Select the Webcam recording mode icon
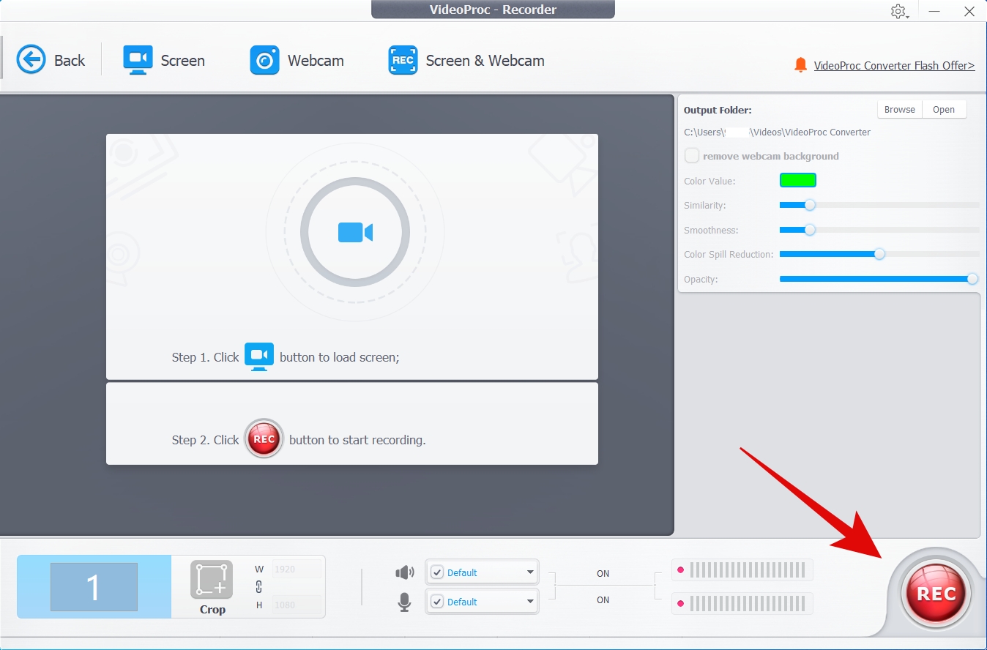Viewport: 987px width, 650px height. point(264,60)
